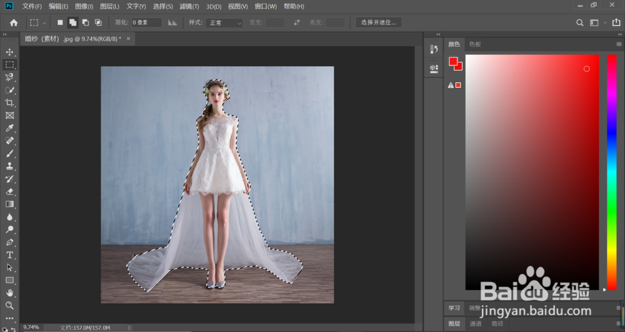Select the Eyedropper tool
The width and height of the screenshot is (625, 332).
(10, 128)
